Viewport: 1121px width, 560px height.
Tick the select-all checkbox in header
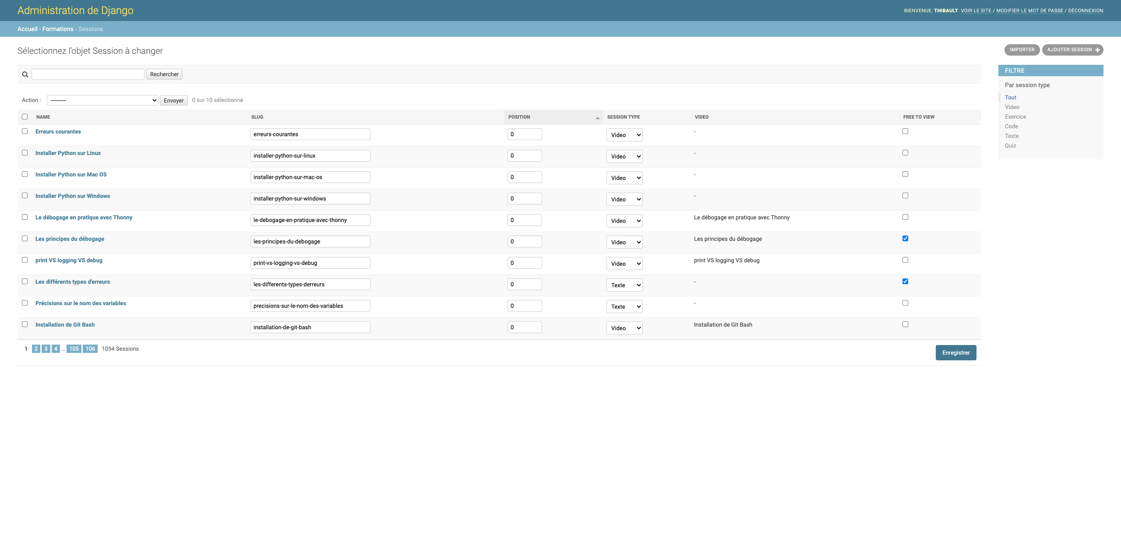pos(25,116)
